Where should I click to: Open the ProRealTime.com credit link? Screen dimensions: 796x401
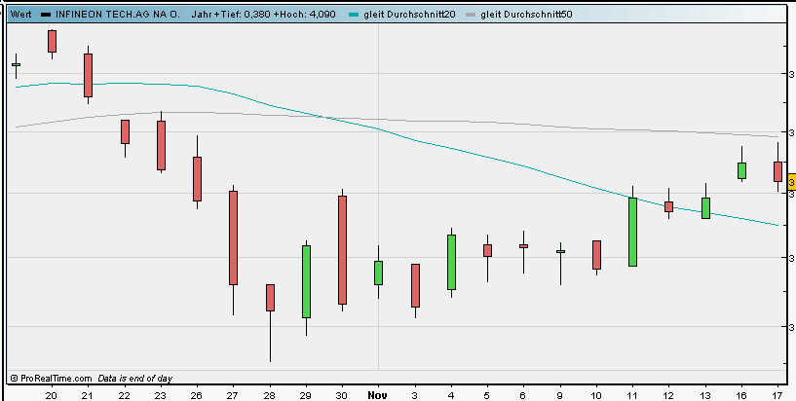point(51,379)
